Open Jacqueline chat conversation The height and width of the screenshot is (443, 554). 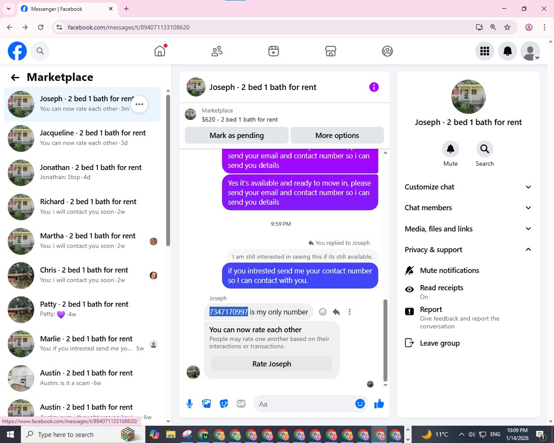pyautogui.click(x=82, y=138)
